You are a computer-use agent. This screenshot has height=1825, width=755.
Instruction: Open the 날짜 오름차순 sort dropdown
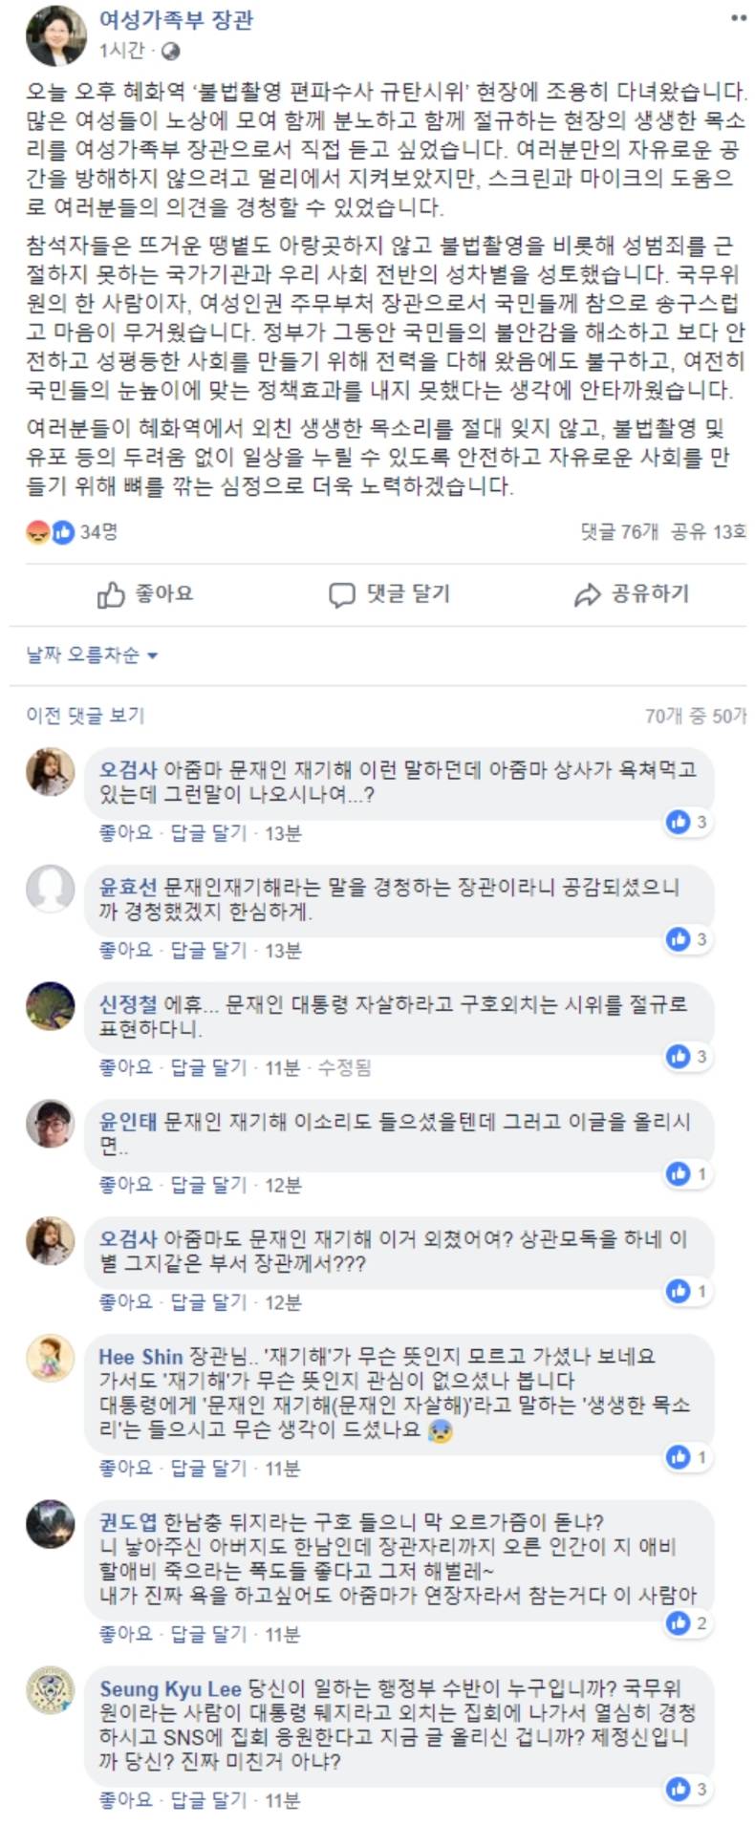click(x=92, y=655)
